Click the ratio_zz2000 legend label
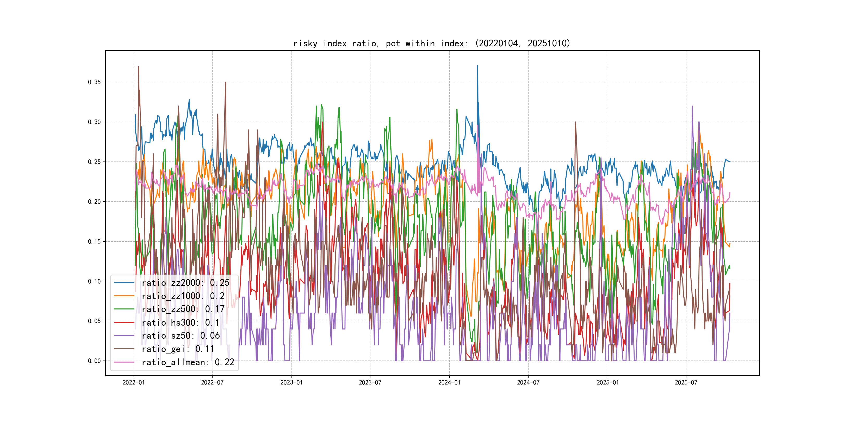844x422 pixels. click(185, 283)
